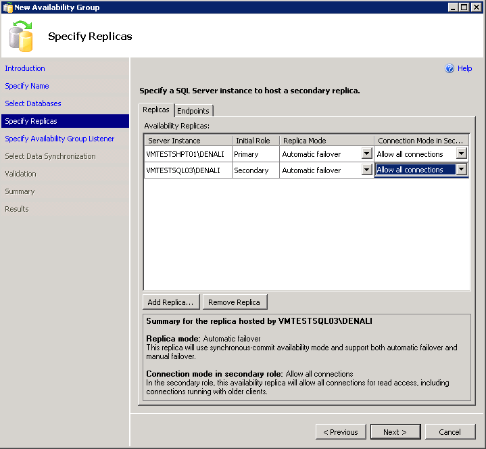
Task: Click the Remove Replica button
Action: coord(235,302)
